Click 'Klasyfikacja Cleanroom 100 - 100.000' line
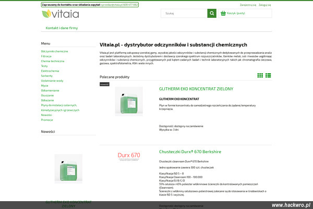The height and width of the screenshot is (209, 313). coord(180,177)
